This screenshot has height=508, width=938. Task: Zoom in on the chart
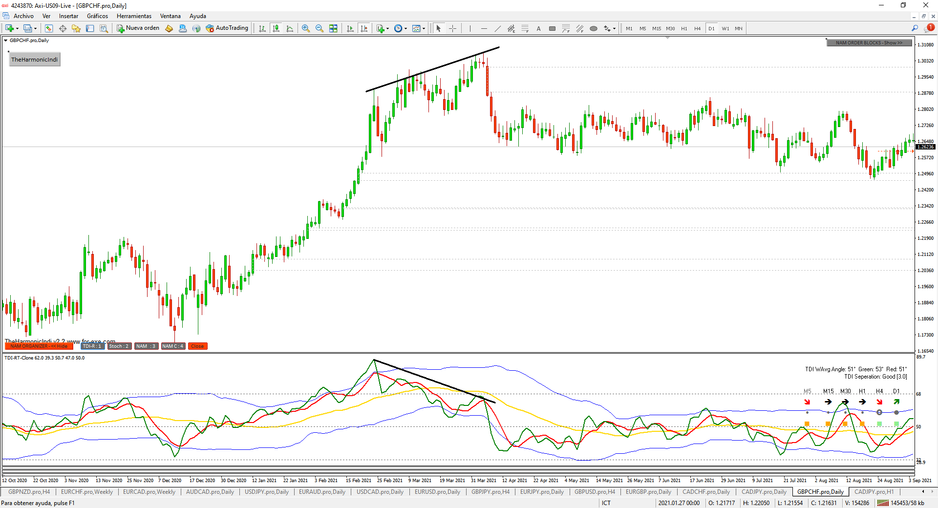(306, 28)
